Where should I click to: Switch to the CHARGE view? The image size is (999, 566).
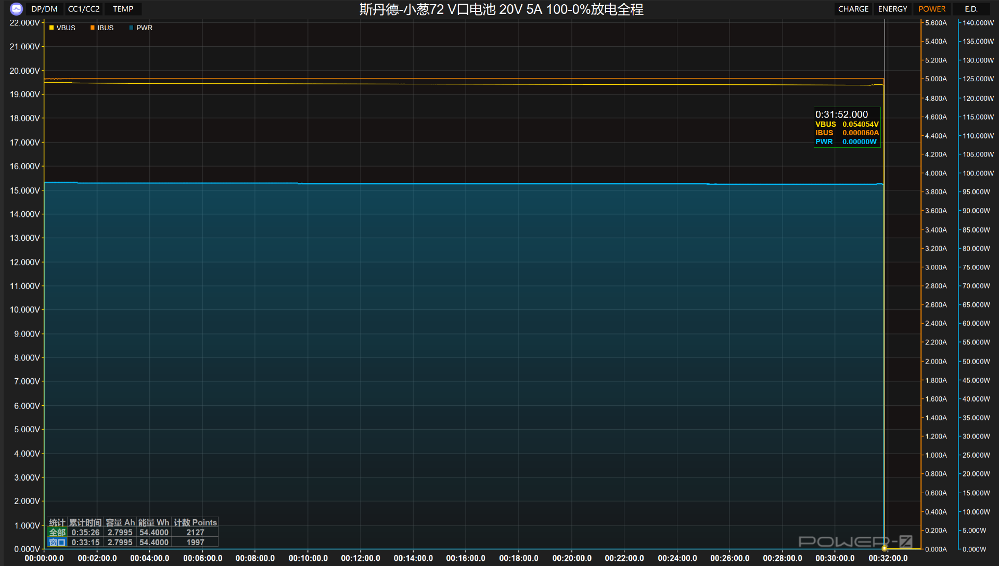[853, 9]
